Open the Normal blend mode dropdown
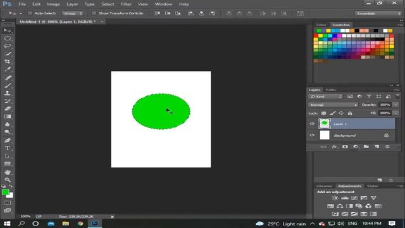405x228 pixels. click(333, 104)
